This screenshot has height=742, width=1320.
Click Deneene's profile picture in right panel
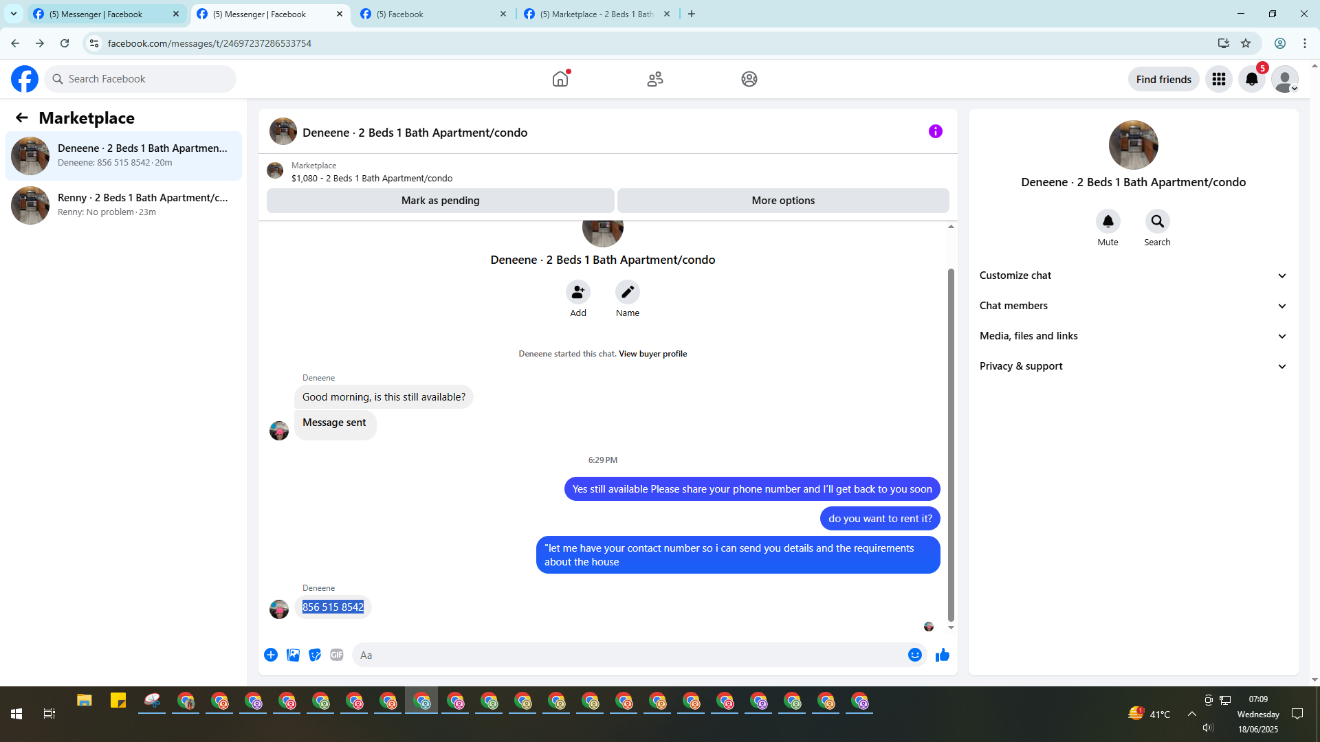pyautogui.click(x=1134, y=145)
